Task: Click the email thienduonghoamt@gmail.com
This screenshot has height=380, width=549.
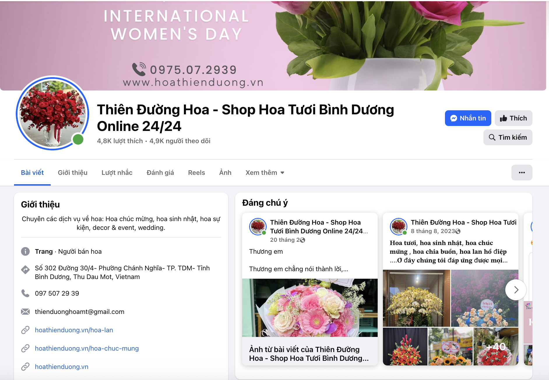Action: [80, 312]
